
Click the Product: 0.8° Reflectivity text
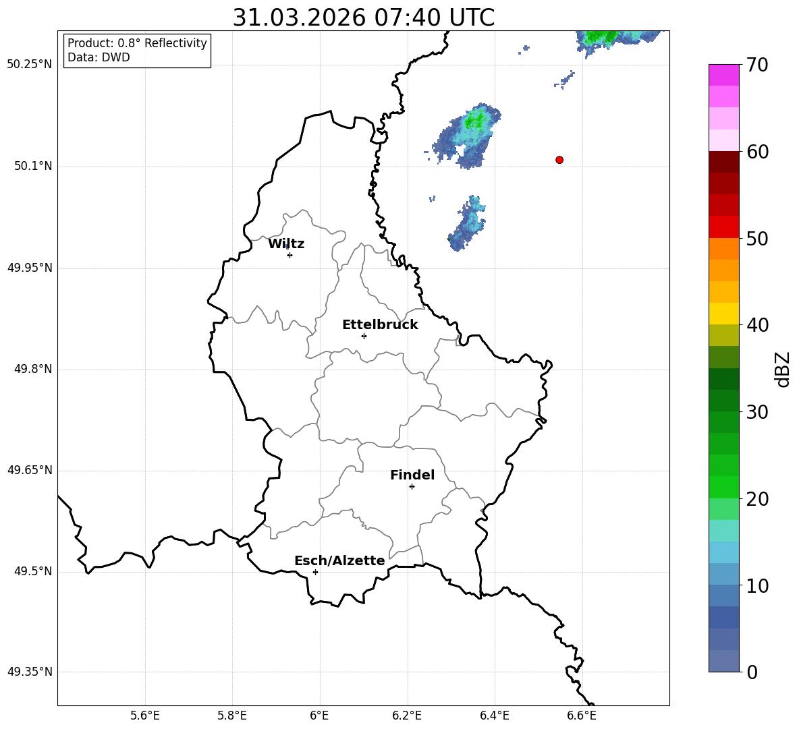(137, 42)
